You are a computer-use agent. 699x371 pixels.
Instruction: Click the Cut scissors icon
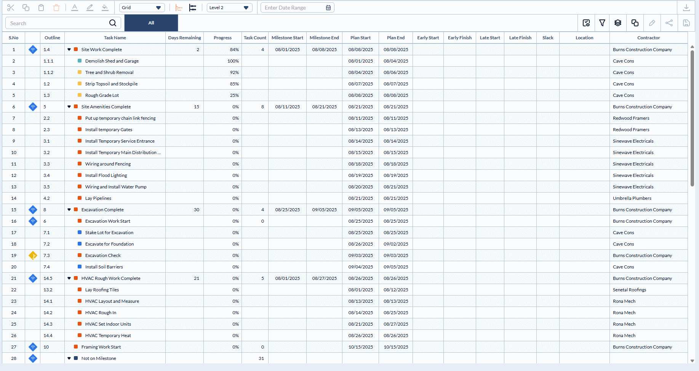pyautogui.click(x=11, y=8)
